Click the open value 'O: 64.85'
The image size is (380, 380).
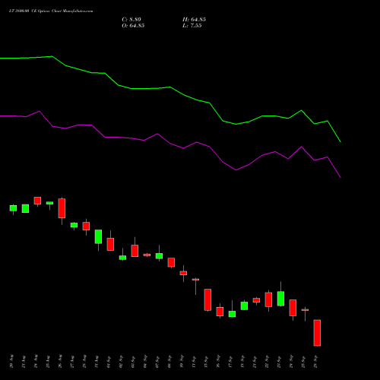point(133,26)
